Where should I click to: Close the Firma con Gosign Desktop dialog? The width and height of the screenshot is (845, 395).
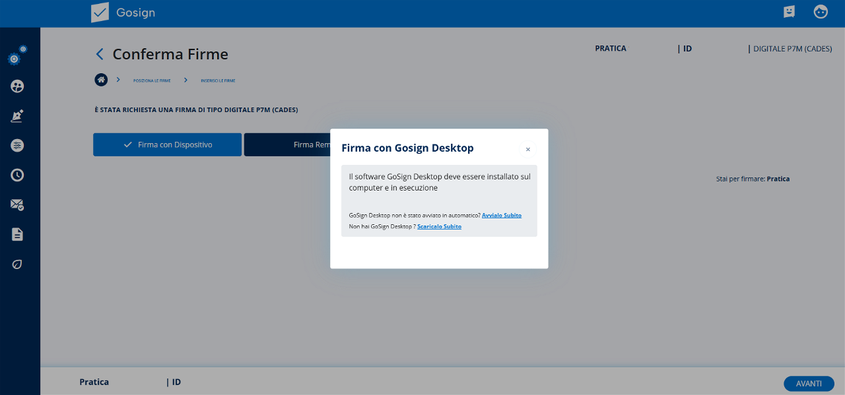point(527,150)
